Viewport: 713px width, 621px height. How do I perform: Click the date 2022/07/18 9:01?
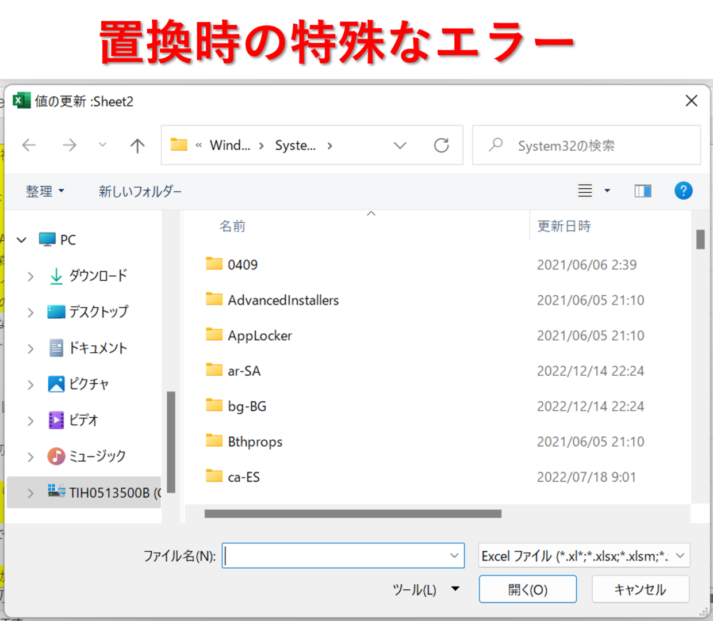[x=586, y=477]
